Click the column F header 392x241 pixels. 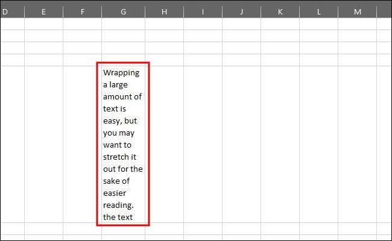(x=82, y=11)
